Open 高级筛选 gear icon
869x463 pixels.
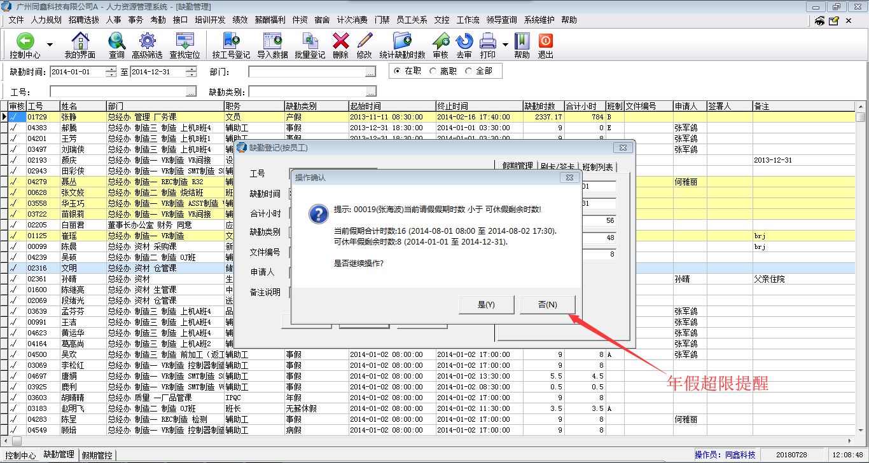(x=147, y=42)
